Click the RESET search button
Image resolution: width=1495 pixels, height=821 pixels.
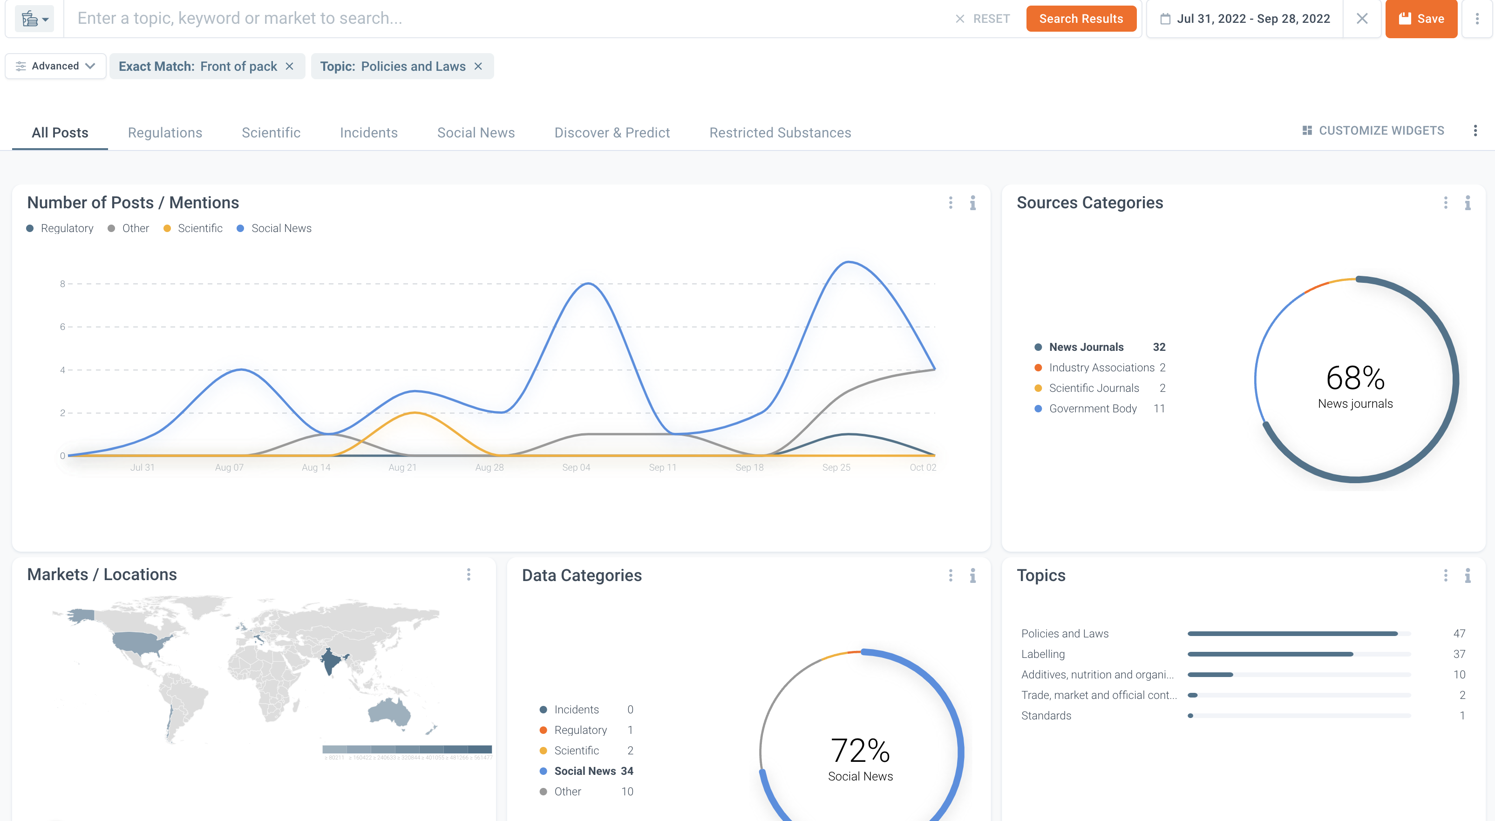[x=983, y=19]
